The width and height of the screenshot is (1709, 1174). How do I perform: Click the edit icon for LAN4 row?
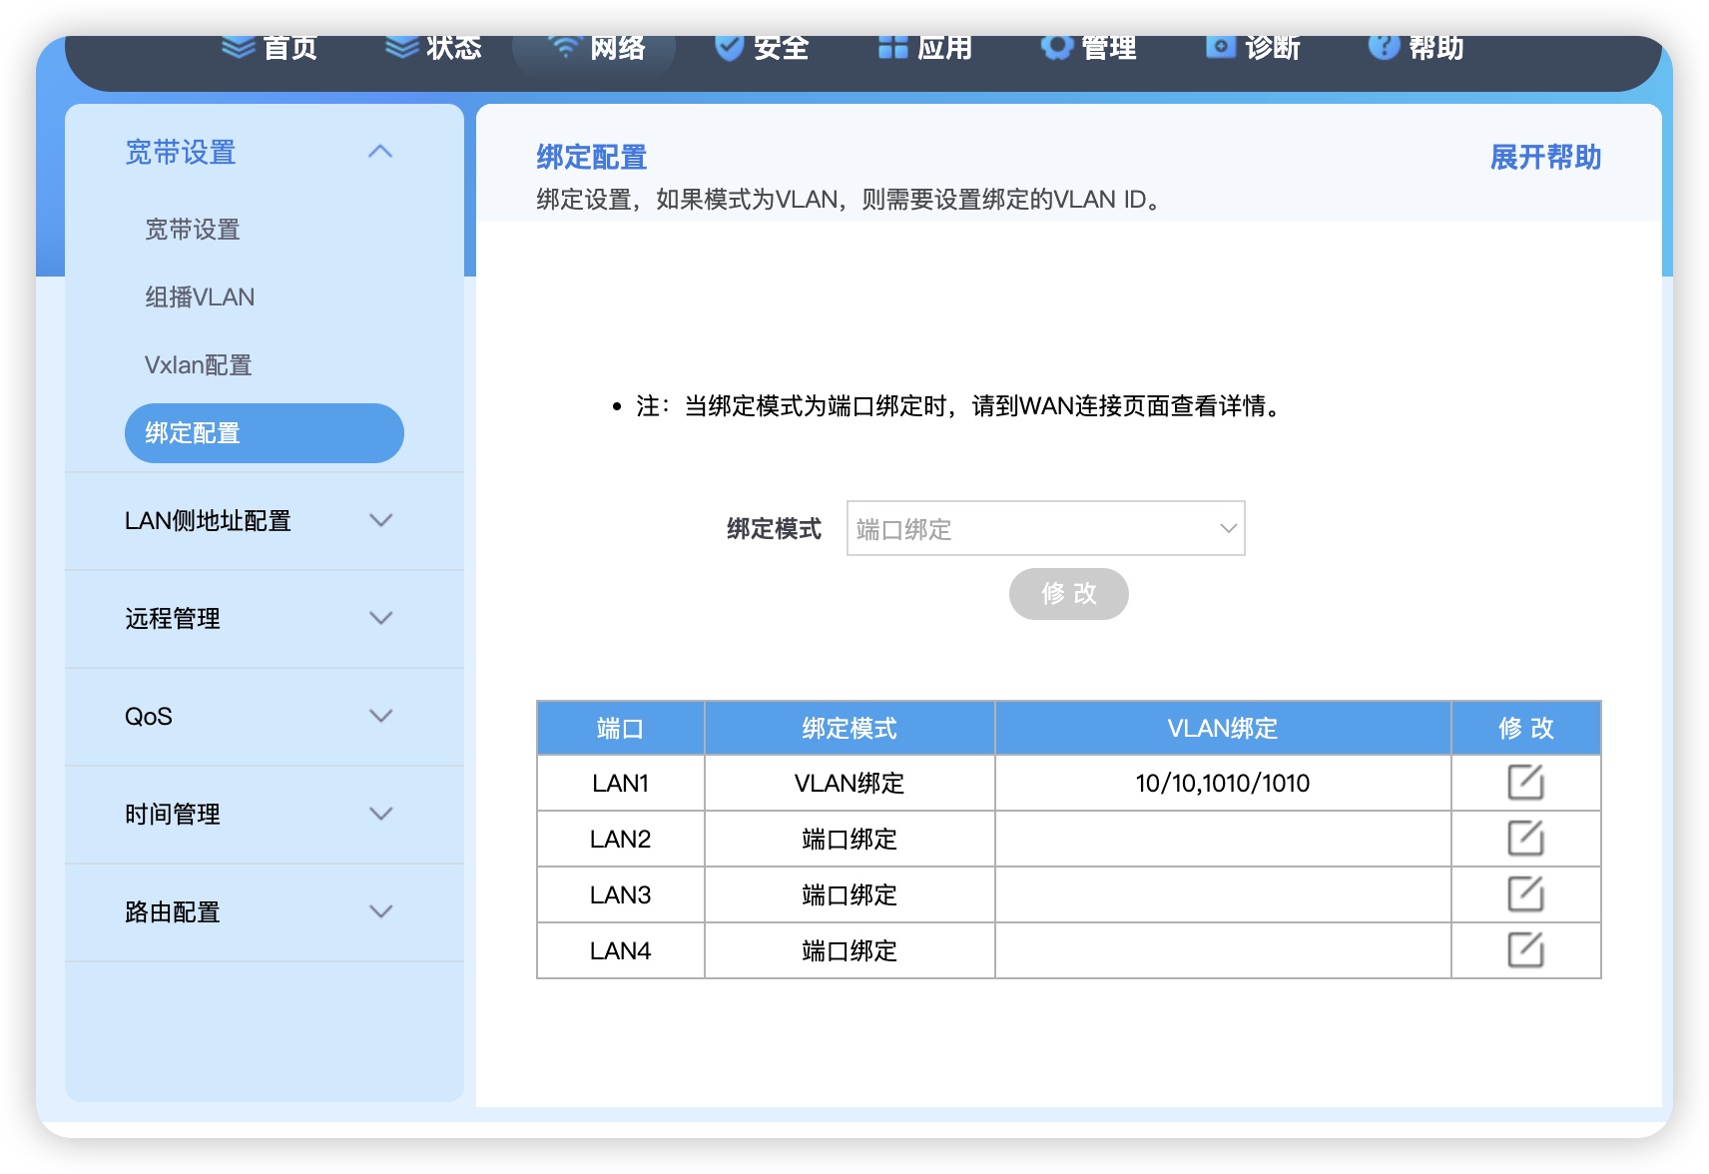[x=1525, y=950]
